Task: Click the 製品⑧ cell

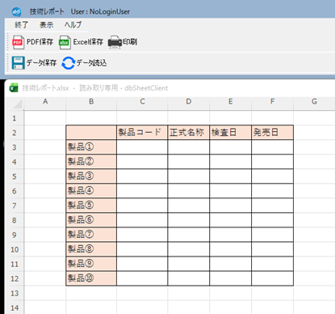Action: tap(91, 249)
